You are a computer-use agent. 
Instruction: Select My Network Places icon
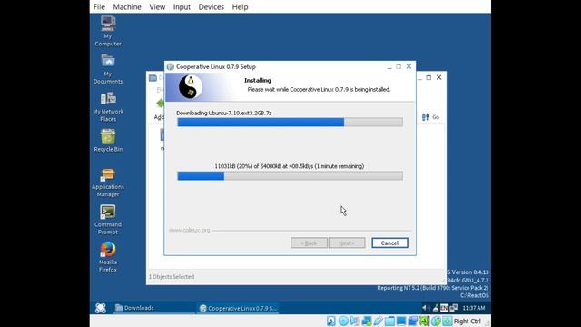tap(108, 107)
